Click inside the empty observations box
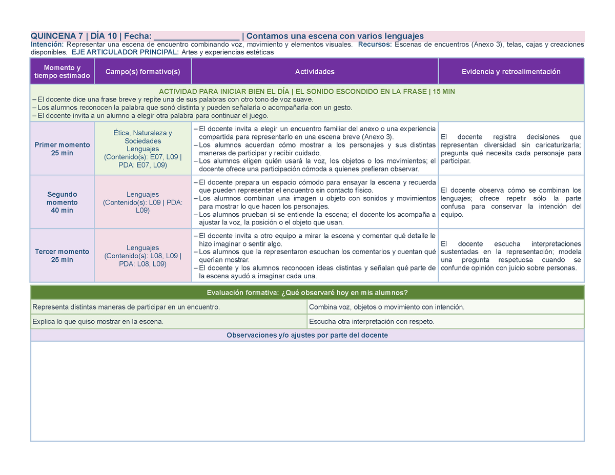This screenshot has height=475, width=615. (307, 391)
